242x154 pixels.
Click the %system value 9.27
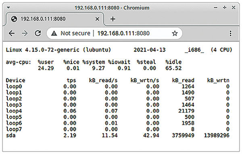[98, 68]
